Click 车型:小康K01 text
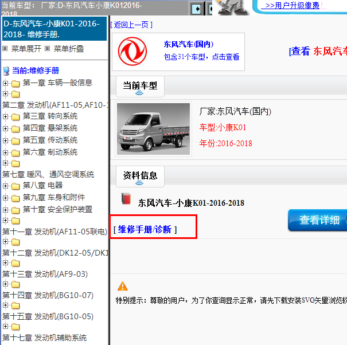The image size is (347, 345). [223, 127]
